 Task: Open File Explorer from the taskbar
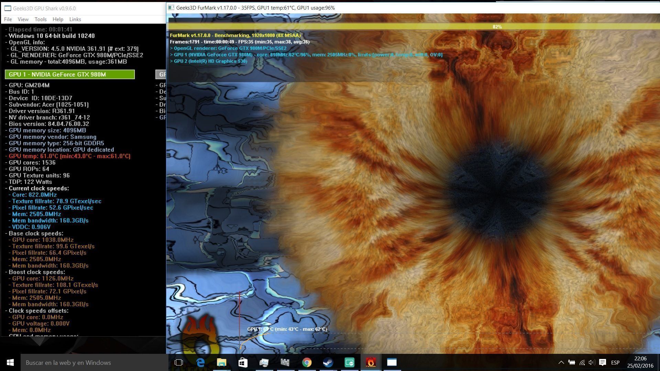click(222, 362)
